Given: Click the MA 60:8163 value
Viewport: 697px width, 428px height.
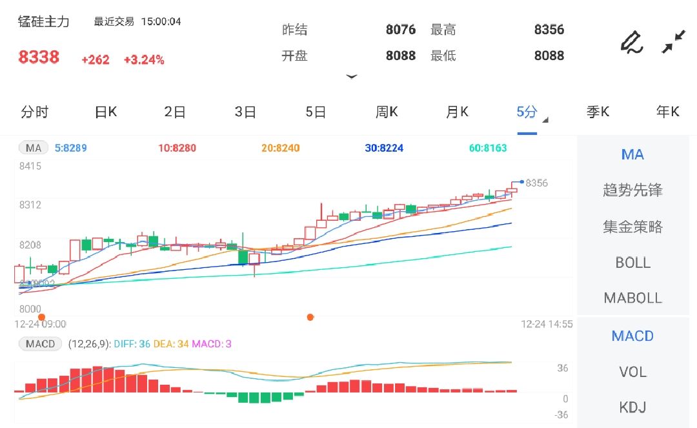Looking at the screenshot, I should click(488, 148).
